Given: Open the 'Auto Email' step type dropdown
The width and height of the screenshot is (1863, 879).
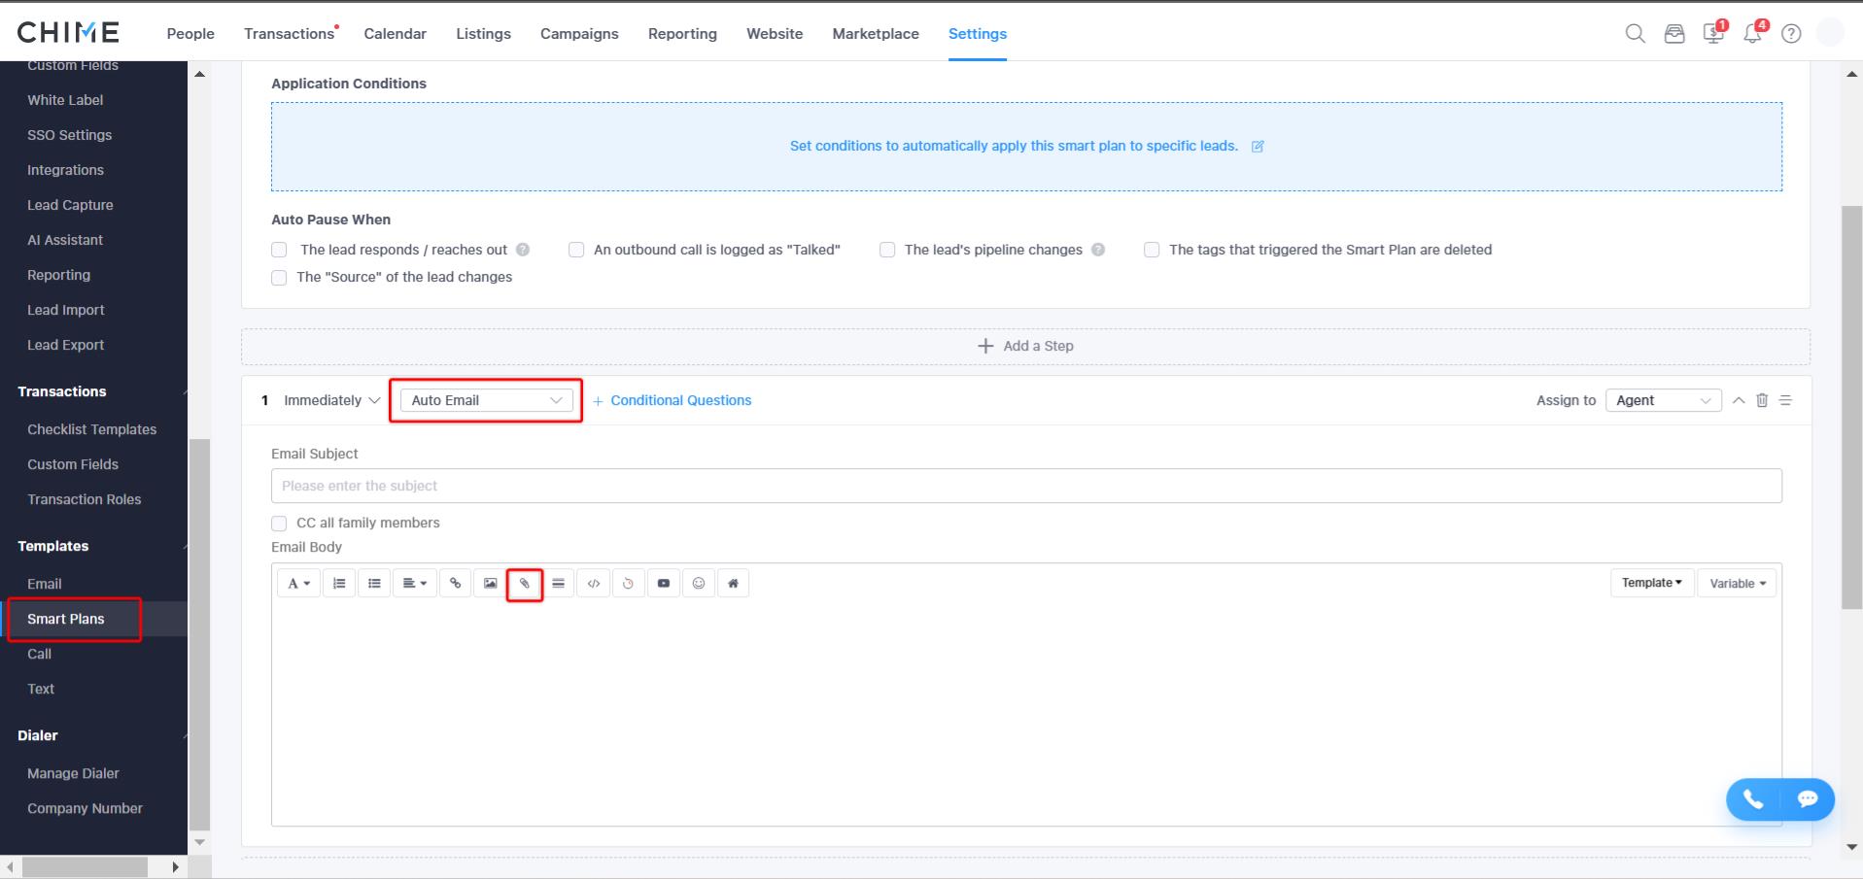Looking at the screenshot, I should click(x=485, y=399).
